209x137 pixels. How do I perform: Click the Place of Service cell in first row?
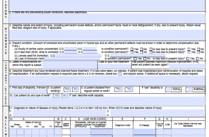(58, 132)
